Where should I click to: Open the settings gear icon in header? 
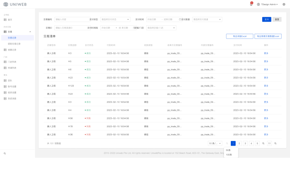coord(284,4)
